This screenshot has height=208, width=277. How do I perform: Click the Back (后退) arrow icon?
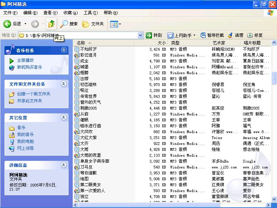click(x=7, y=24)
